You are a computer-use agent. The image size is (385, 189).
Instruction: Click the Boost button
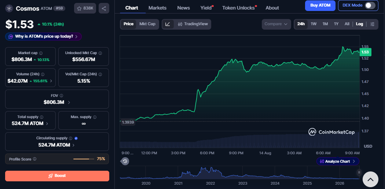pyautogui.click(x=57, y=176)
